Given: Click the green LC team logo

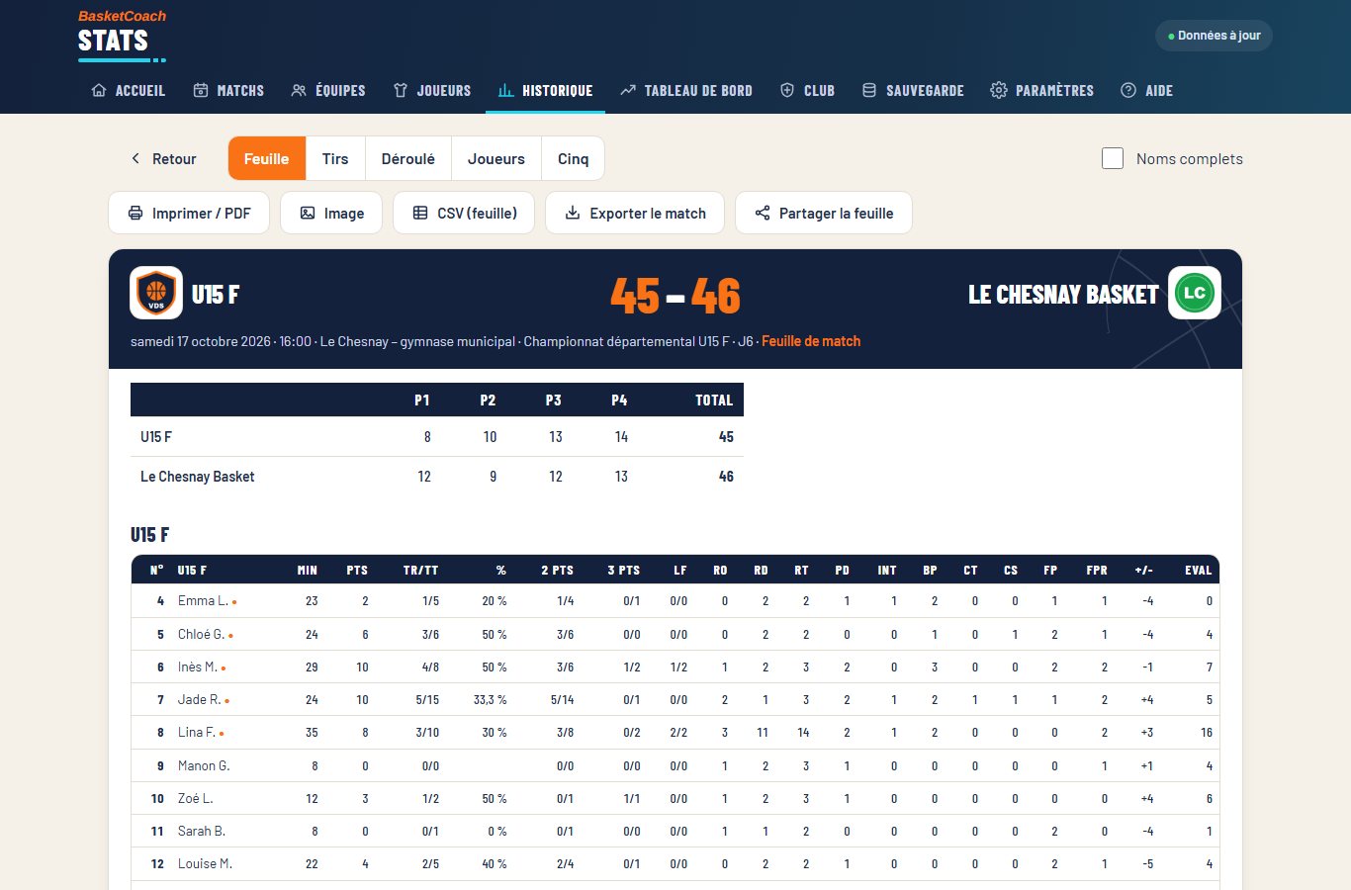Looking at the screenshot, I should [x=1195, y=293].
